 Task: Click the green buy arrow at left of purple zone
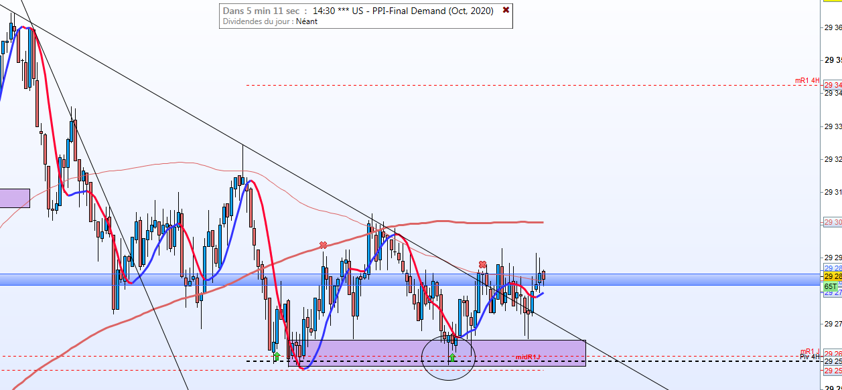(277, 356)
